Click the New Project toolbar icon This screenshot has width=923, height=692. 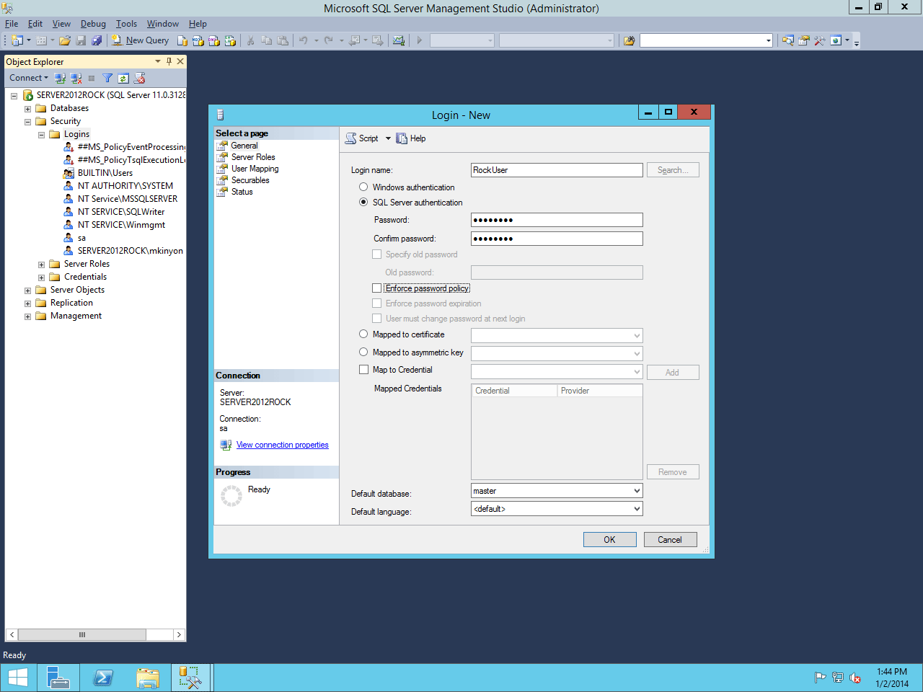pos(17,40)
